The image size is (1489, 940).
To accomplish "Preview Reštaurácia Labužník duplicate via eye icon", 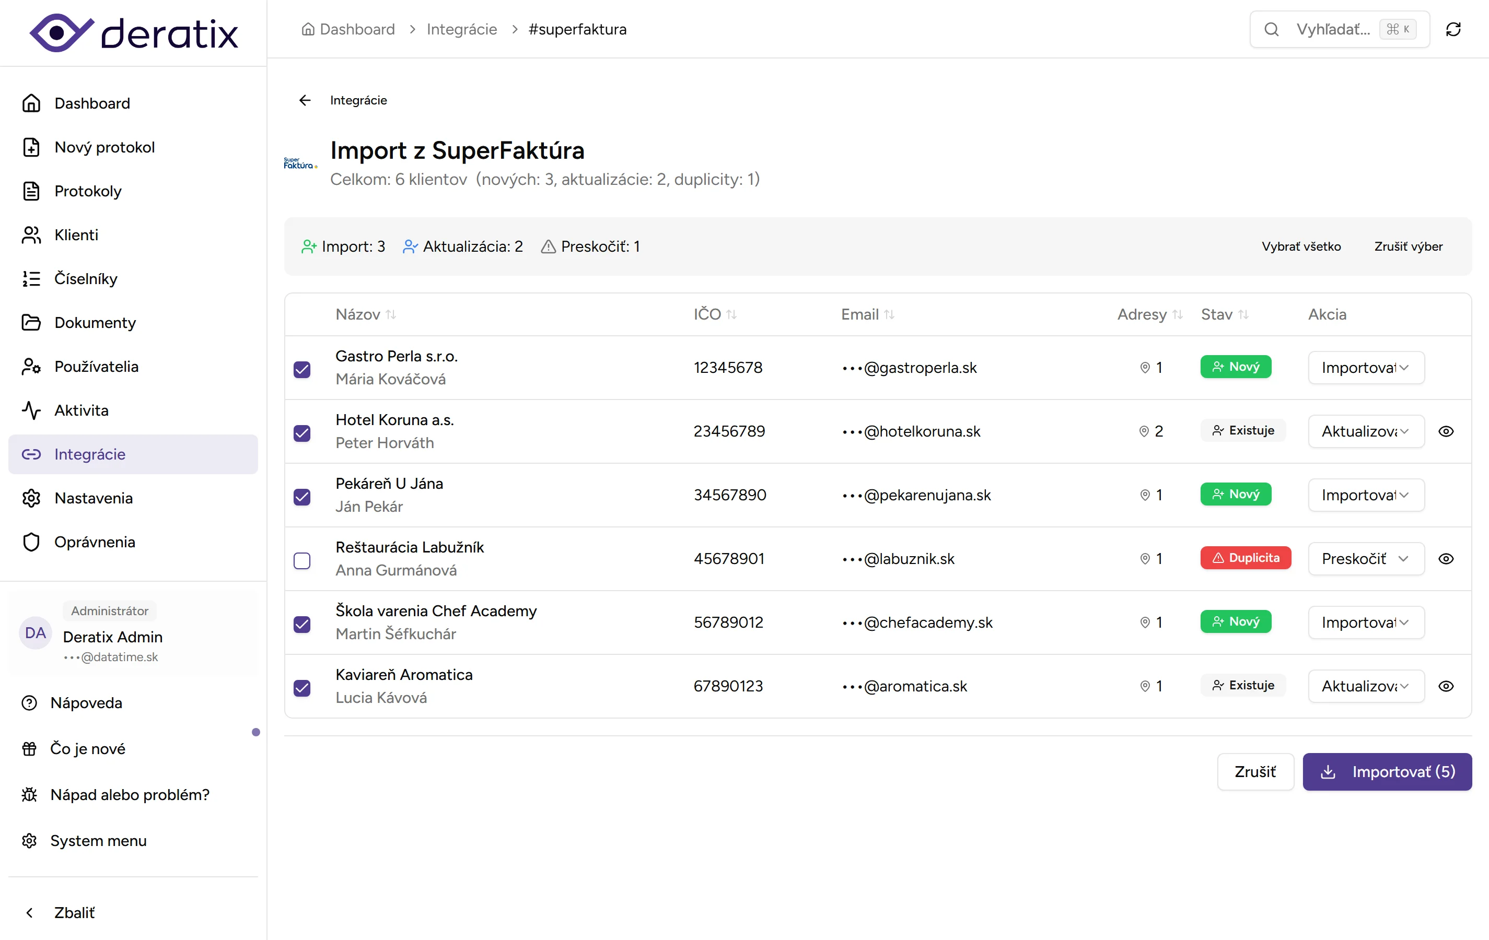I will click(x=1445, y=558).
